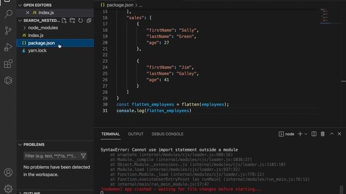The height and width of the screenshot is (194, 346).
Task: Open the hexagon-shaped extension icon in activity bar
Action: pyautogui.click(x=8, y=80)
